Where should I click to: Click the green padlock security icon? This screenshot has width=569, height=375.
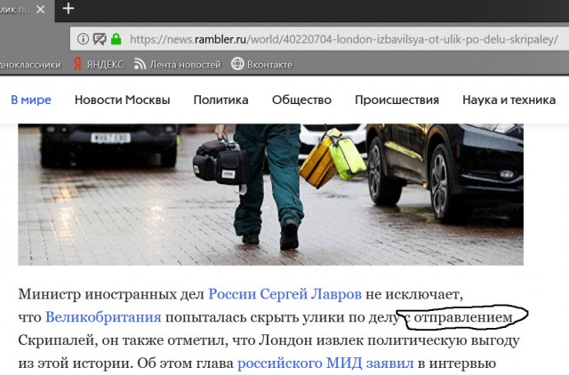[x=116, y=38]
